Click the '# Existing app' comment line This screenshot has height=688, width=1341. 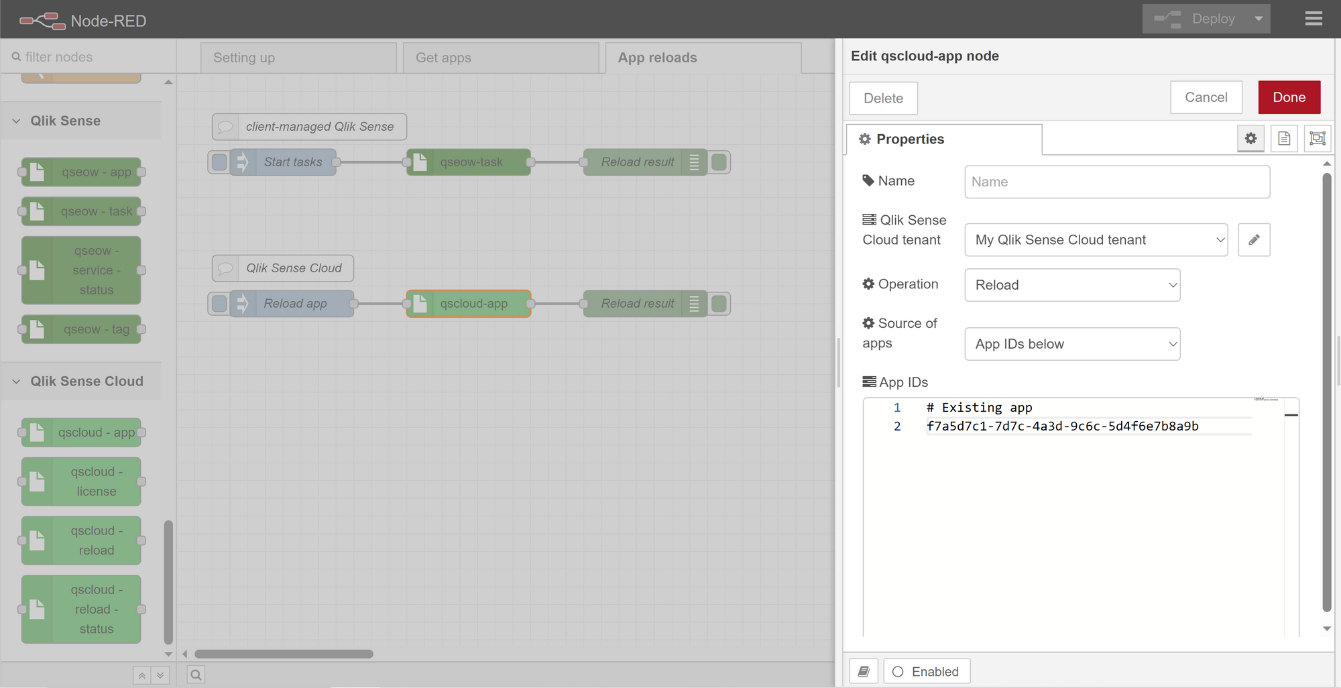tap(979, 408)
